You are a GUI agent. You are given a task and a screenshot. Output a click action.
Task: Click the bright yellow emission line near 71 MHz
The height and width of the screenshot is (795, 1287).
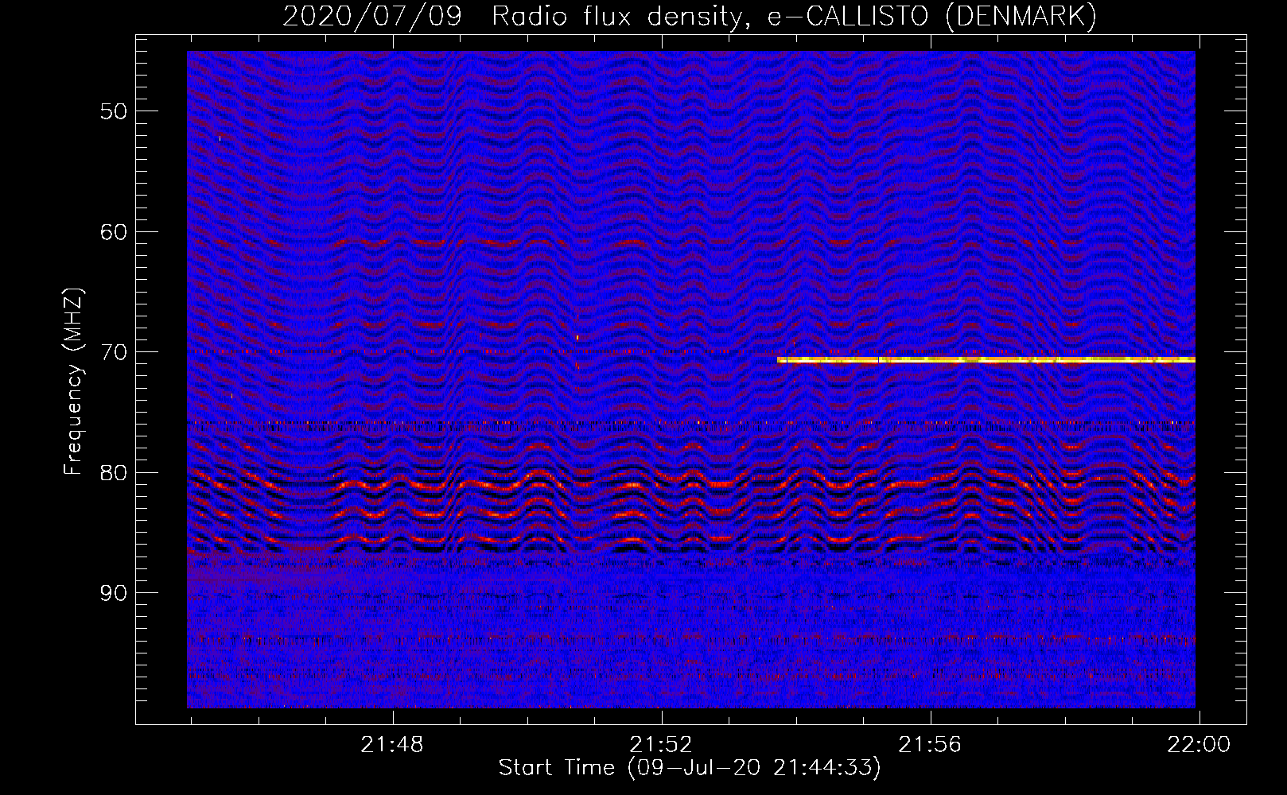pos(986,360)
